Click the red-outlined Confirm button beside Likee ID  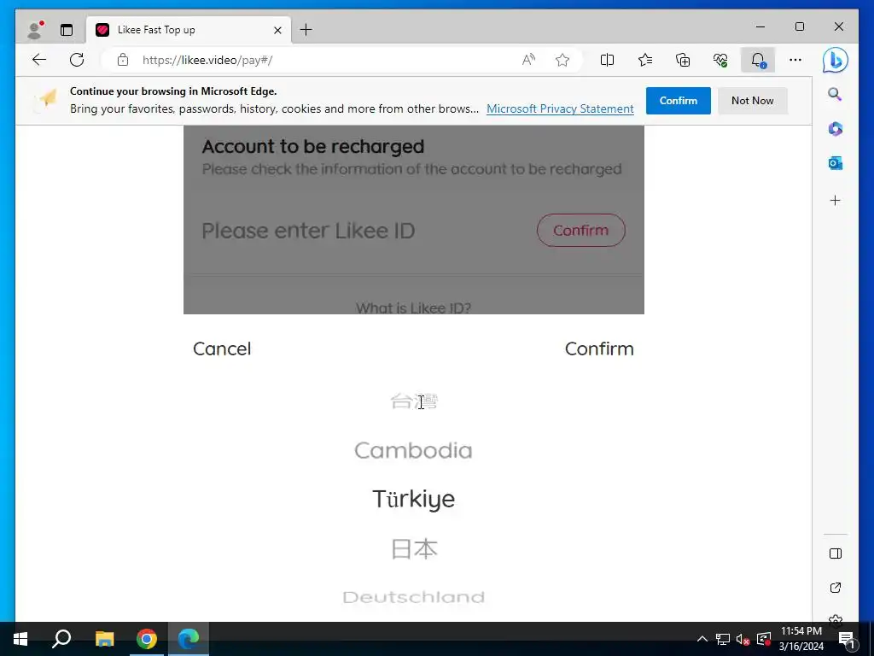[580, 231]
